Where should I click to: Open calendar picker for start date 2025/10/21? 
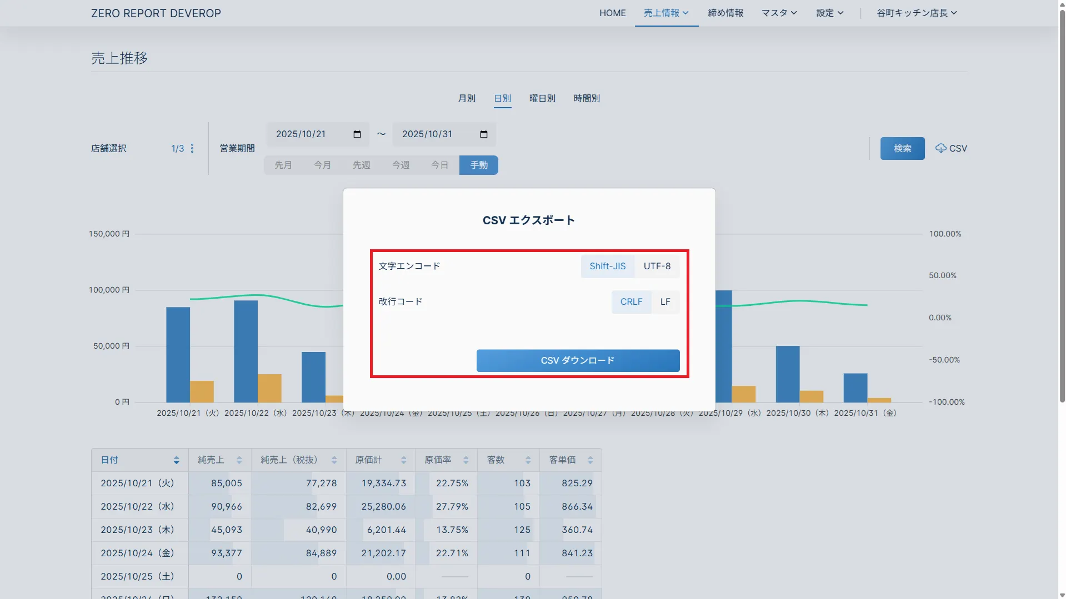pos(357,134)
